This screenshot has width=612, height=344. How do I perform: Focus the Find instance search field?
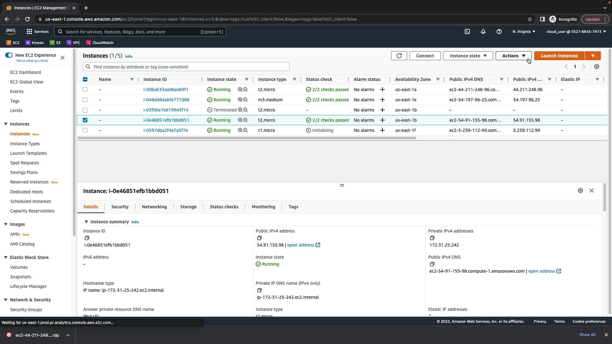click(x=188, y=67)
